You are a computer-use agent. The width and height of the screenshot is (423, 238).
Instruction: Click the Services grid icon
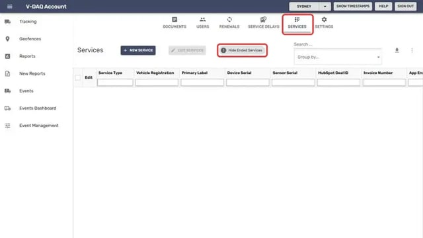tap(297, 19)
